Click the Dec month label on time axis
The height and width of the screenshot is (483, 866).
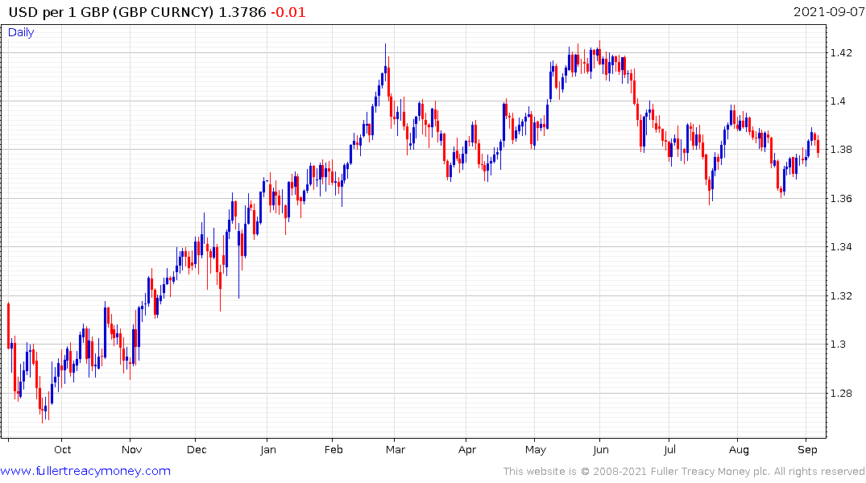point(197,449)
